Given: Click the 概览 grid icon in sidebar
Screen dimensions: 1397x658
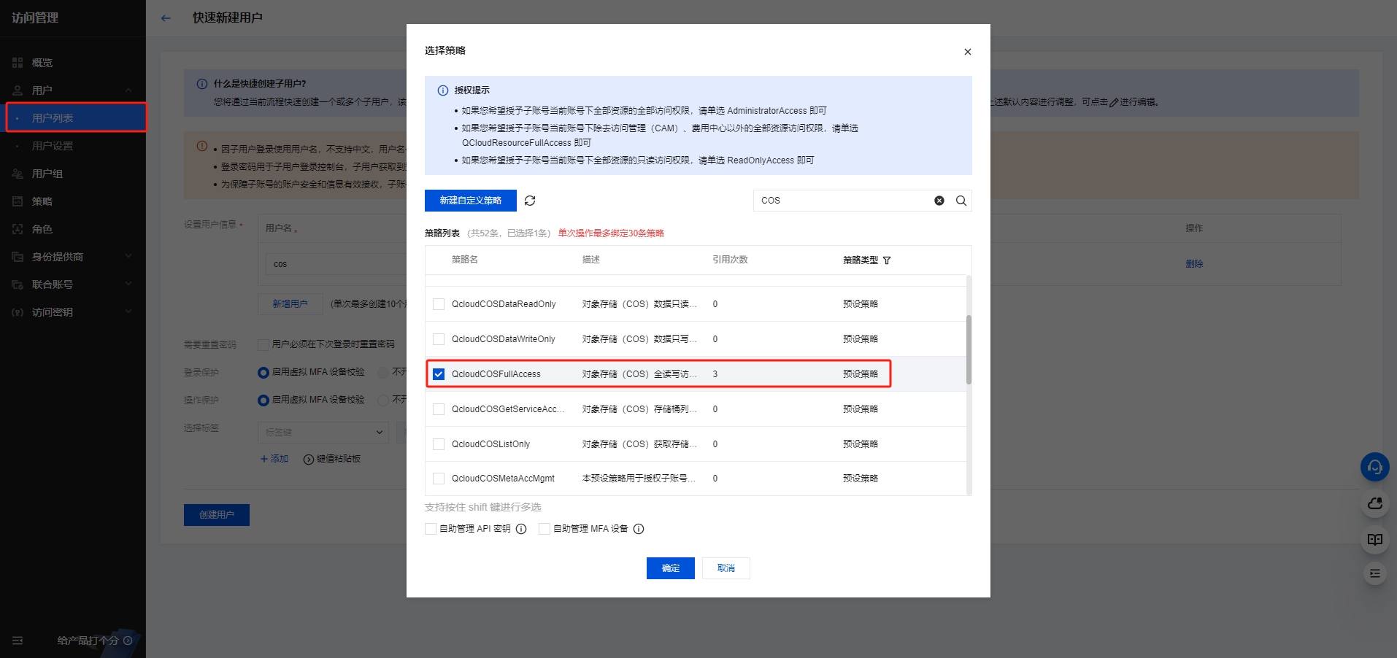Looking at the screenshot, I should coord(18,63).
